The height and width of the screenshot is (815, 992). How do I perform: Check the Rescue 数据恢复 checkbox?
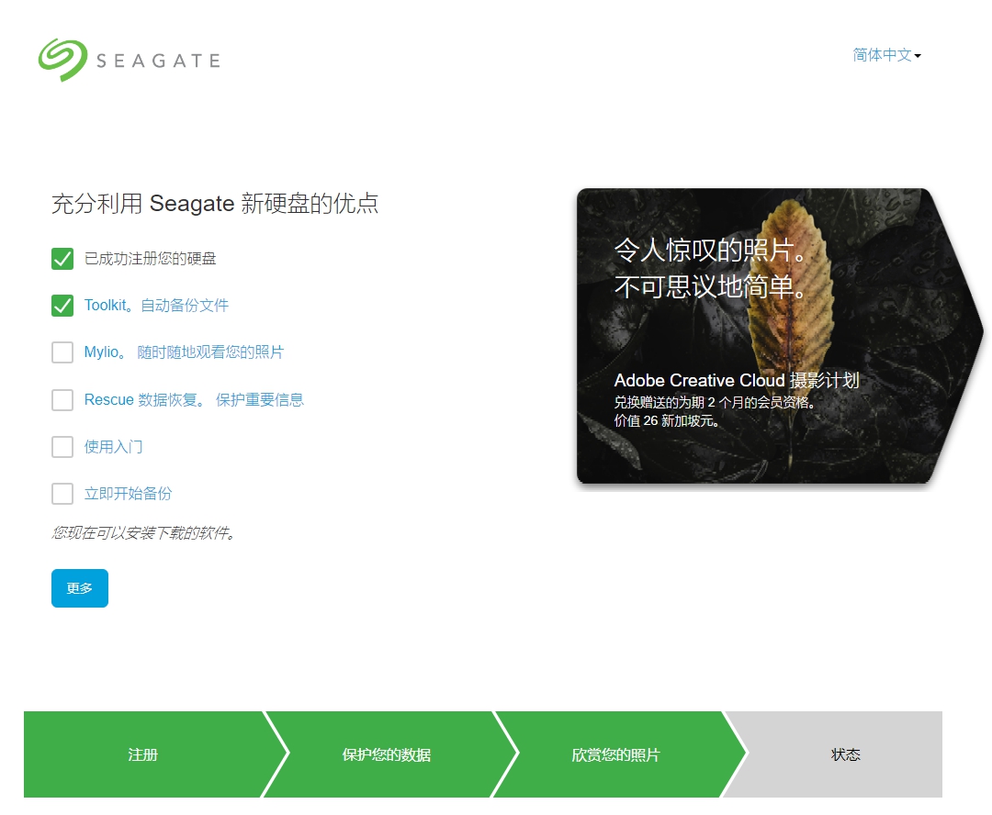click(62, 399)
